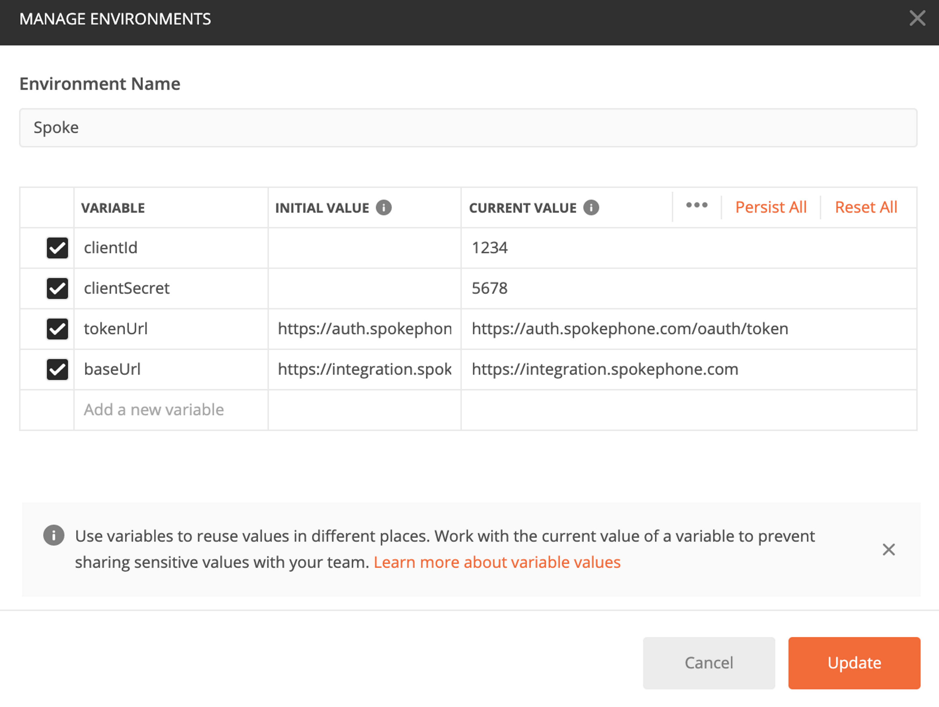Click Persist All
Viewport: 939px width, 707px height.
click(x=771, y=207)
